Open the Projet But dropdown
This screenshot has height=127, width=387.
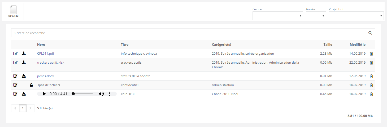tap(356, 16)
